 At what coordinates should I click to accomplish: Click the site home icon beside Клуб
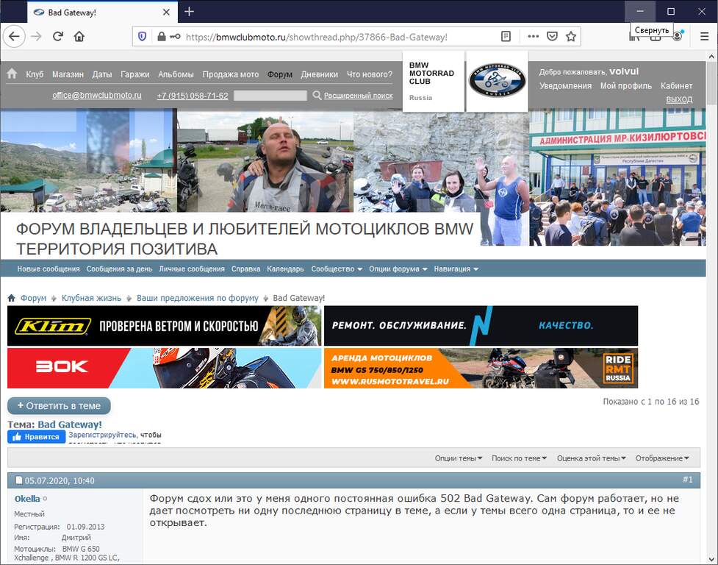coord(12,74)
